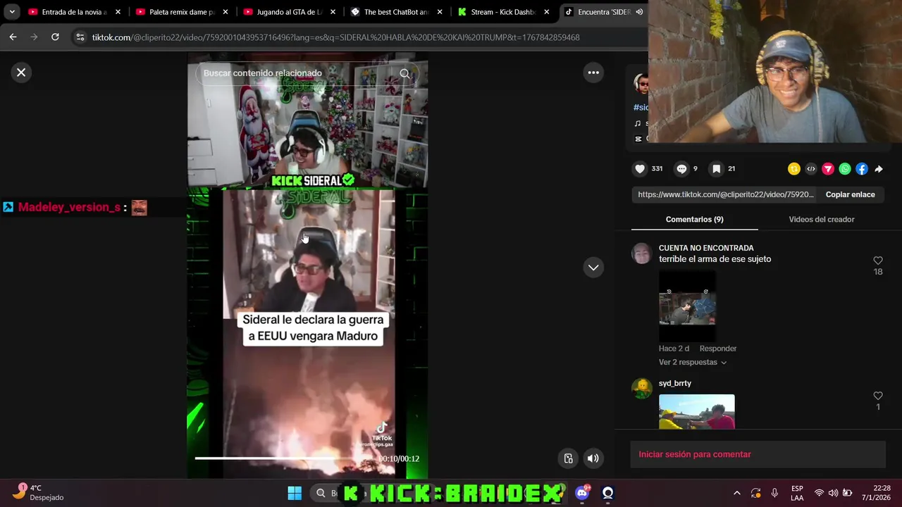Open the tab search dropdown arrow
The height and width of the screenshot is (507, 902).
point(12,12)
